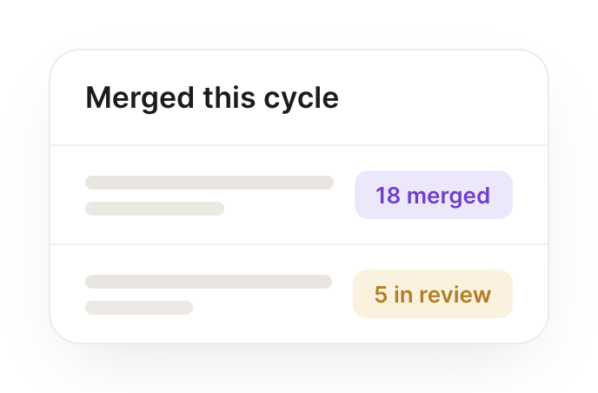Select the short placeholder line beside "5 in review"

tap(139, 308)
